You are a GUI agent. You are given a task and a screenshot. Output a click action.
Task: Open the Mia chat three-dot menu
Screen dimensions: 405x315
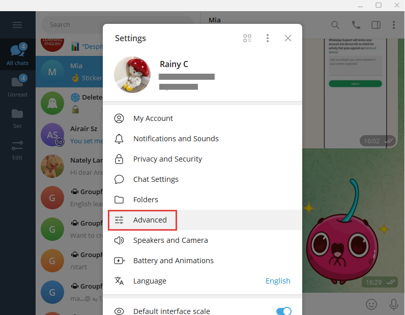point(394,25)
